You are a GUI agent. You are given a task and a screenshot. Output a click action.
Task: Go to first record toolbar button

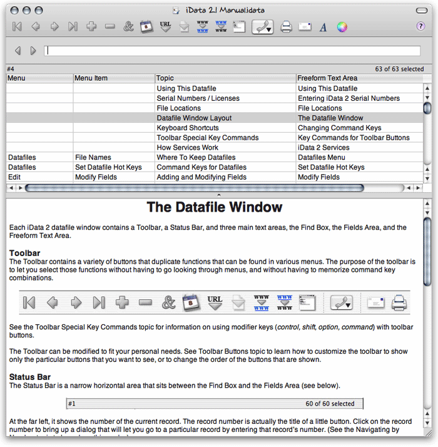17,27
